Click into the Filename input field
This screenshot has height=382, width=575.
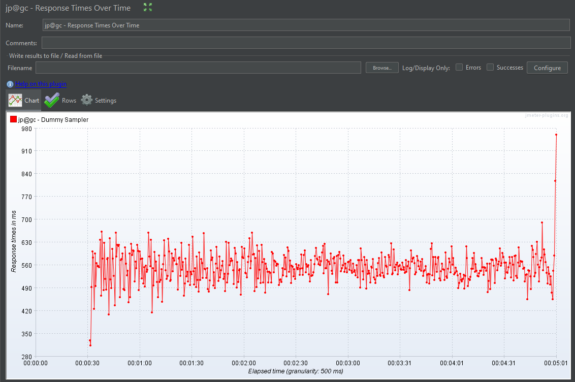[199, 68]
